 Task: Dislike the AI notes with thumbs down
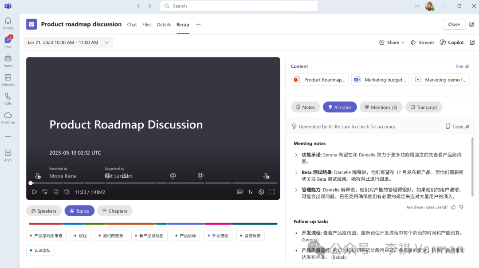coord(461,207)
